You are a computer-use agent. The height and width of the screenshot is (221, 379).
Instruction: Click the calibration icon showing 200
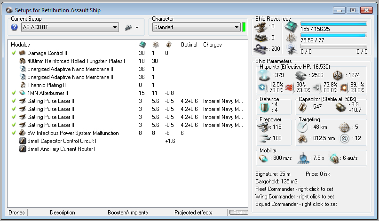pos(261,49)
